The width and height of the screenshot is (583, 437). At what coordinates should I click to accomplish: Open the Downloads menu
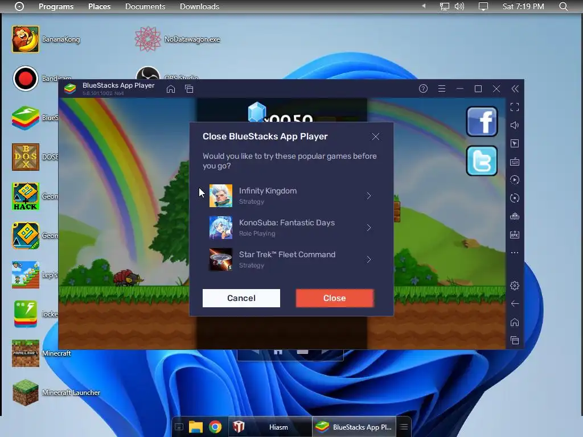click(x=199, y=6)
